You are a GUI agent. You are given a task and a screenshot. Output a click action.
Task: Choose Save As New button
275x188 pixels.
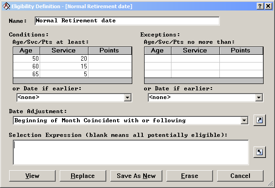click(x=136, y=176)
